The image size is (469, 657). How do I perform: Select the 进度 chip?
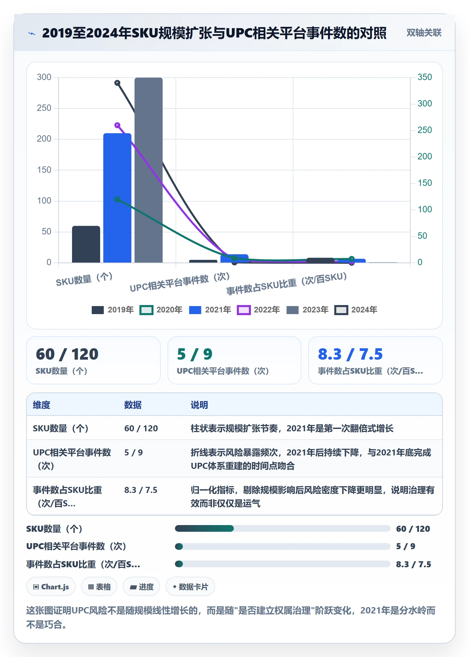[141, 586]
